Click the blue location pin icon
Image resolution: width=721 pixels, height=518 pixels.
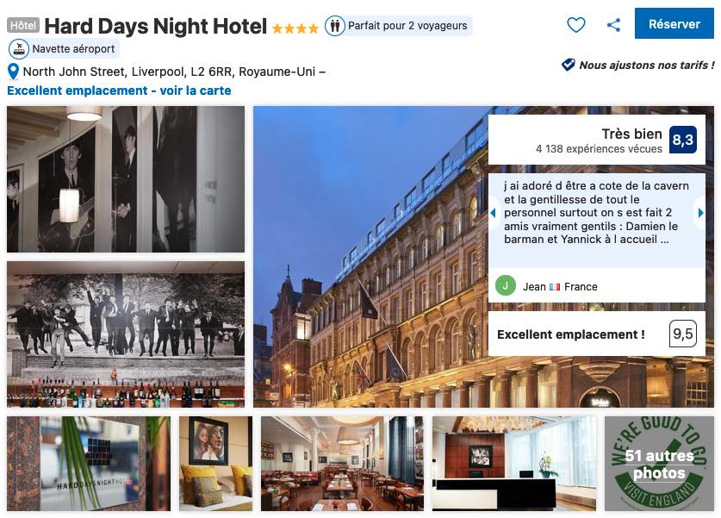tap(13, 72)
